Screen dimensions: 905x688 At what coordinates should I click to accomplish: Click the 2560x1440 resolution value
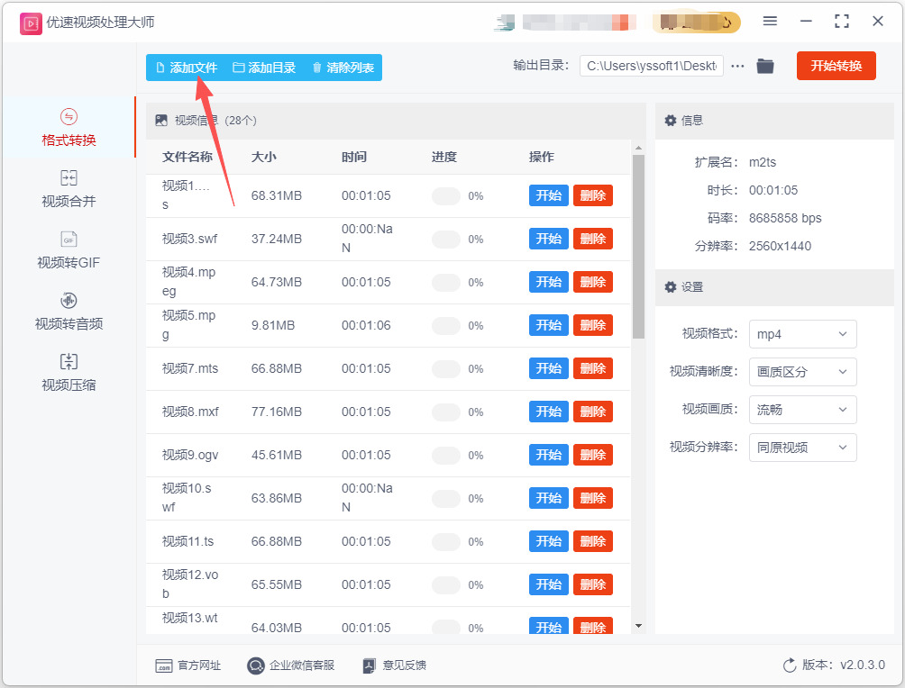pyautogui.click(x=780, y=246)
